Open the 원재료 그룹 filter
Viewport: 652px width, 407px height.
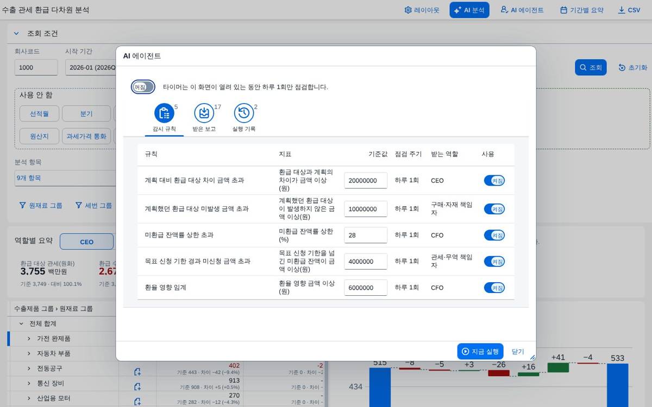(41, 205)
